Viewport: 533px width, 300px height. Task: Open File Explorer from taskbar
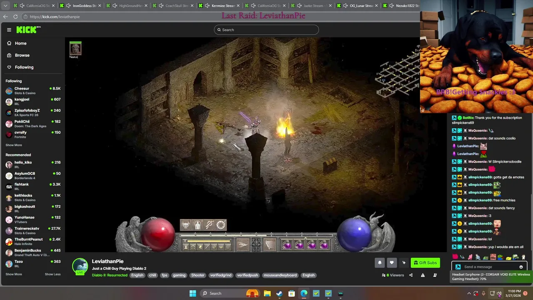267,293
